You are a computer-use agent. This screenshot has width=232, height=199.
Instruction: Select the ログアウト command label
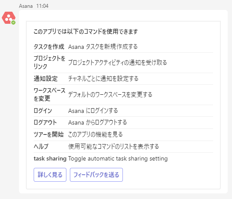coord(45,122)
